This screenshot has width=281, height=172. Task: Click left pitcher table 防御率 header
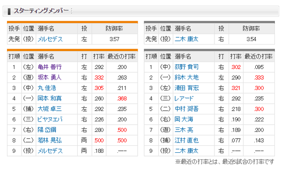(114, 29)
